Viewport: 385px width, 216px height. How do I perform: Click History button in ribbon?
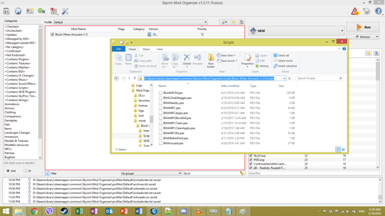[262, 66]
